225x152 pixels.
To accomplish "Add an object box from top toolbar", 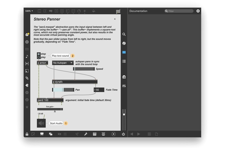I will (x=39, y=11).
